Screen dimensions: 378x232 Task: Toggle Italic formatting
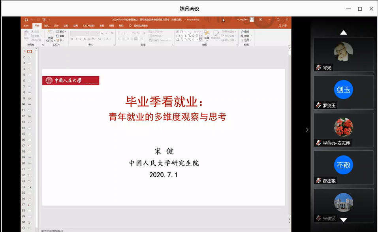point(76,39)
